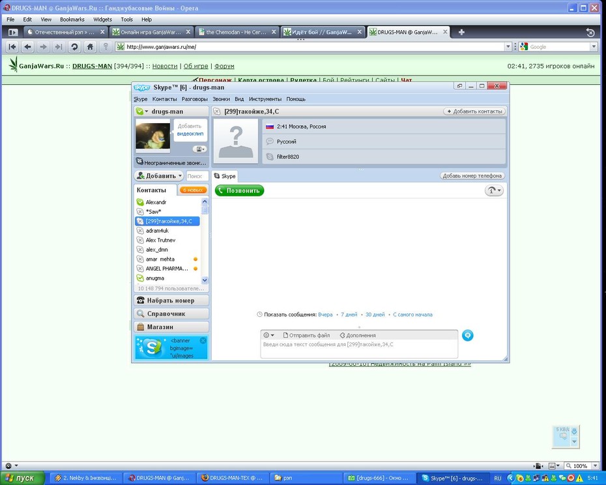Open '2. Nekby & Інквізиц...' taskbar item
The height and width of the screenshot is (485, 606).
[x=85, y=478]
